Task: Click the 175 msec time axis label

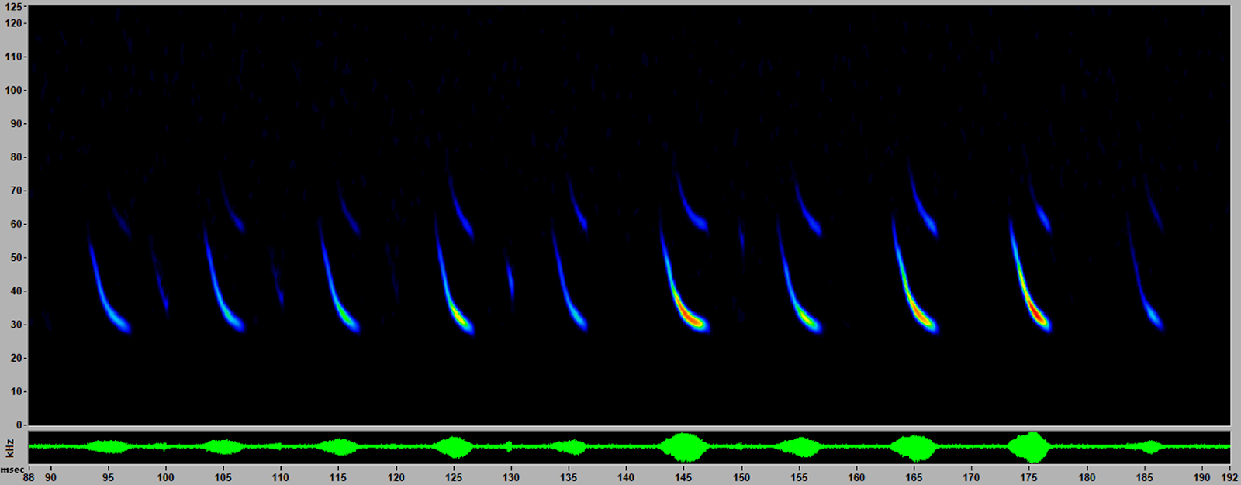Action: (x=1029, y=477)
